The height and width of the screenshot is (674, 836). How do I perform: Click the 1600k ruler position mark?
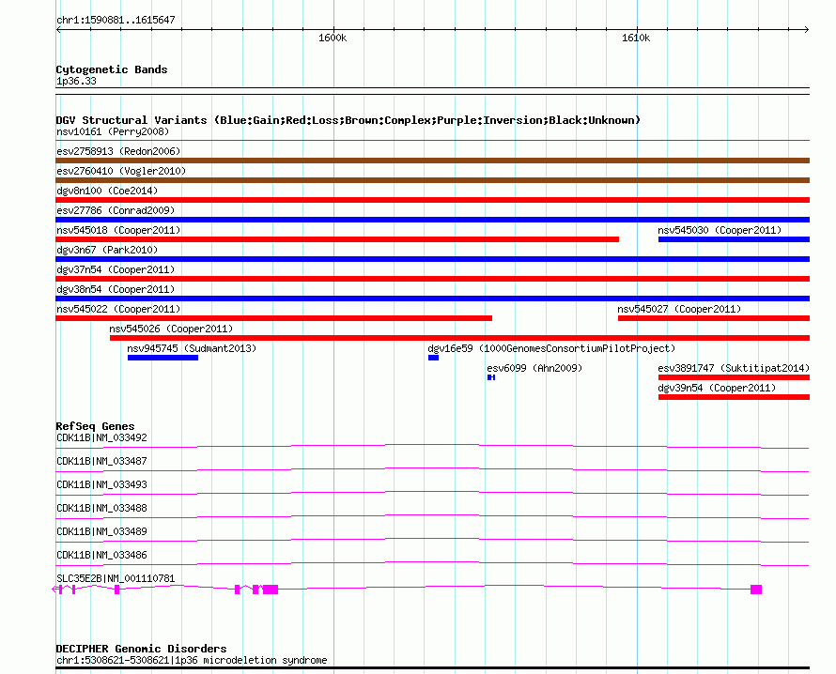333,38
